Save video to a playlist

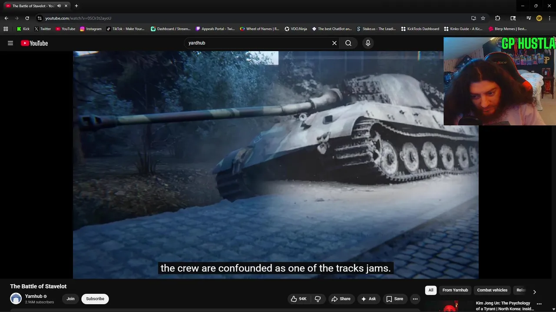[395, 299]
